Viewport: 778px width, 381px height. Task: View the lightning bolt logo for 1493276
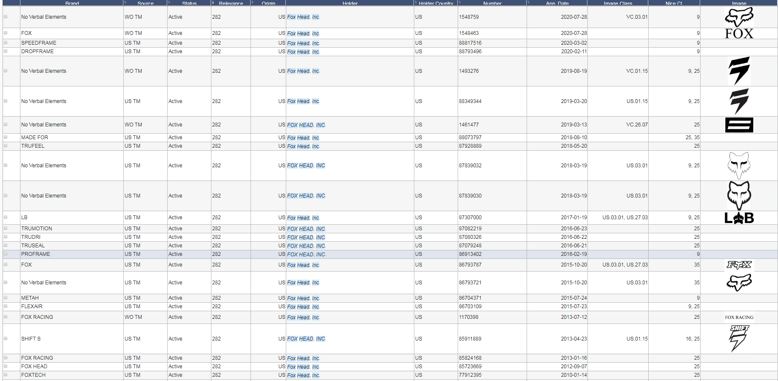tap(739, 71)
